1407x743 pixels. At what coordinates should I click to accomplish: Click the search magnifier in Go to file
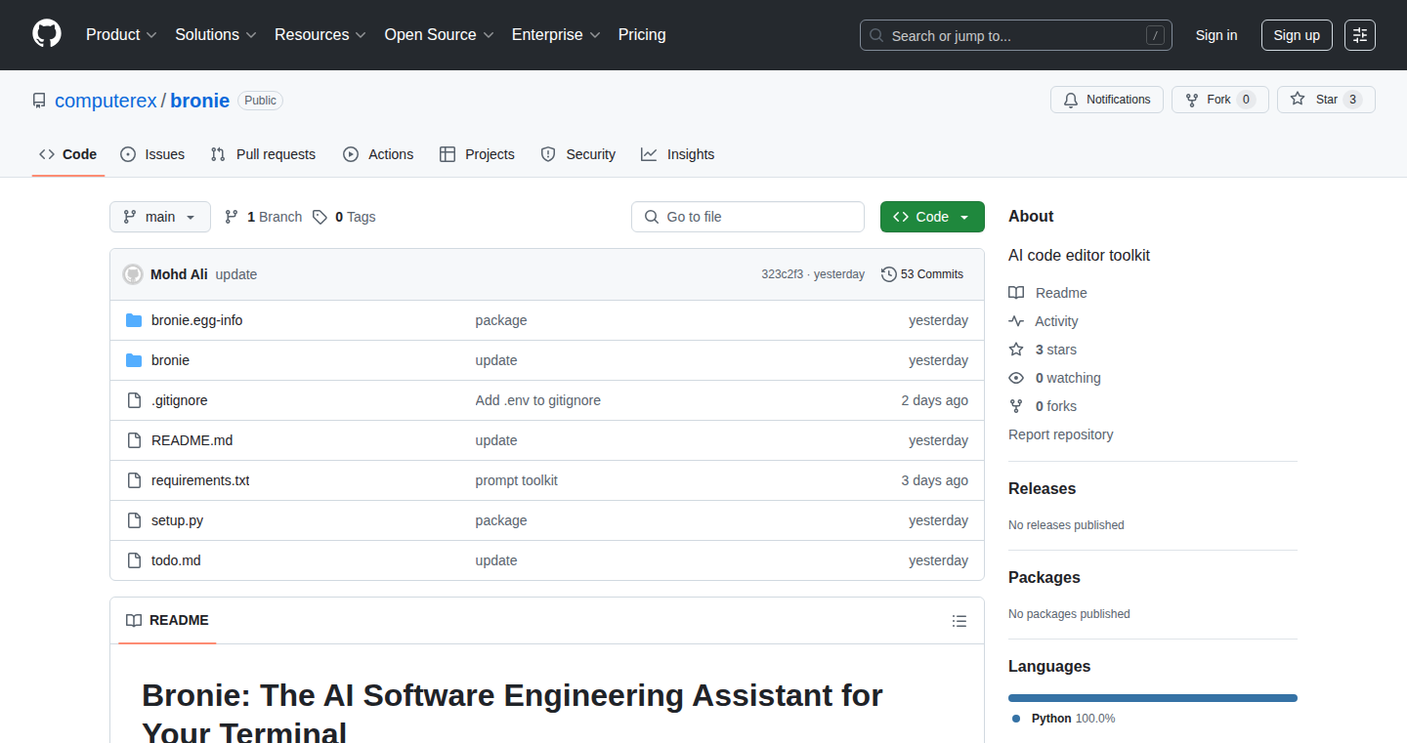pyautogui.click(x=652, y=217)
